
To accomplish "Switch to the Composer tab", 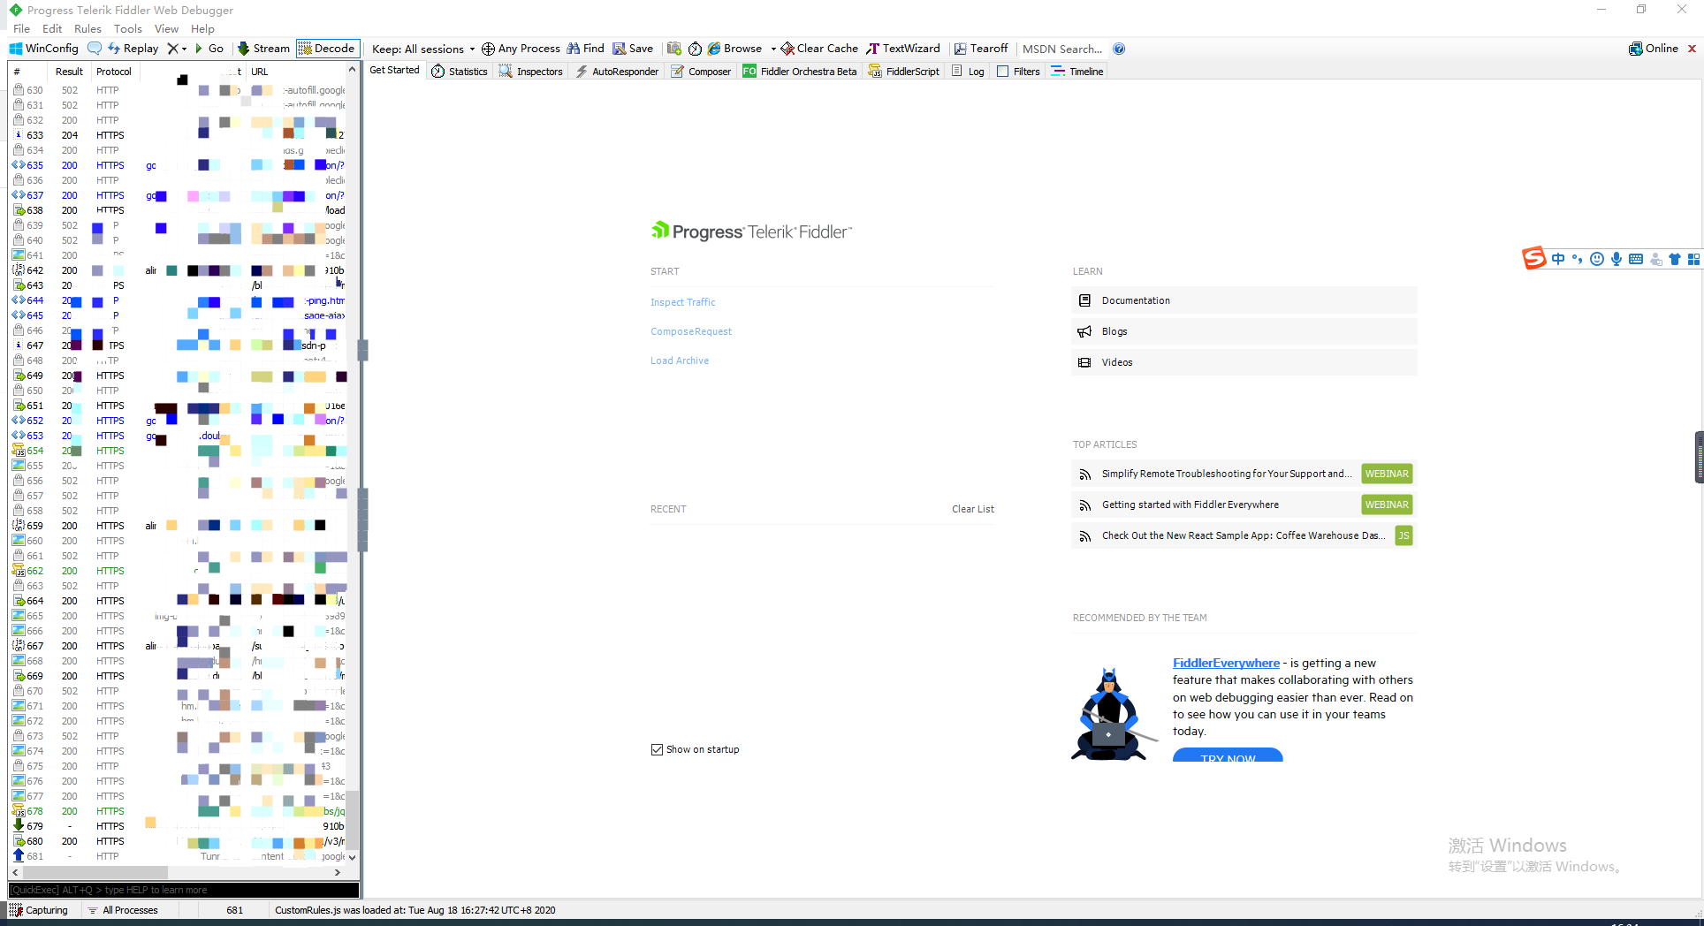I will coord(701,72).
